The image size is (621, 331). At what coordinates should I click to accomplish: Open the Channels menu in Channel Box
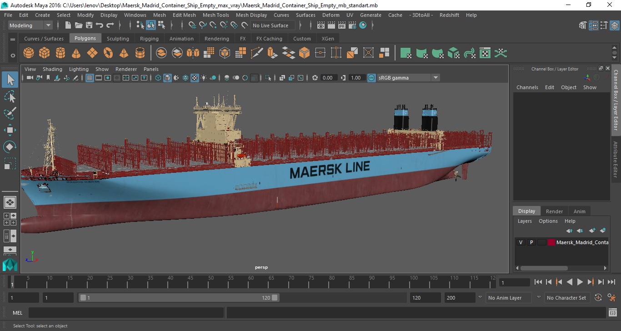[x=527, y=87]
